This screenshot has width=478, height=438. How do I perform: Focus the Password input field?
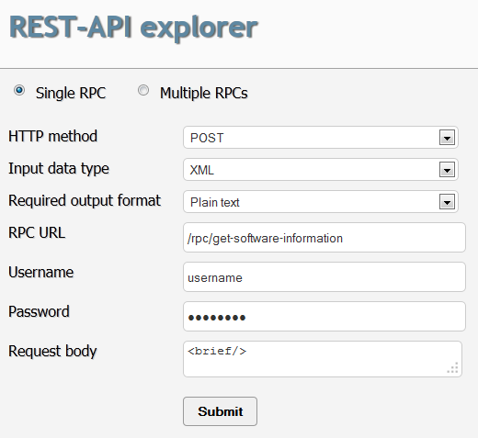coord(324,317)
